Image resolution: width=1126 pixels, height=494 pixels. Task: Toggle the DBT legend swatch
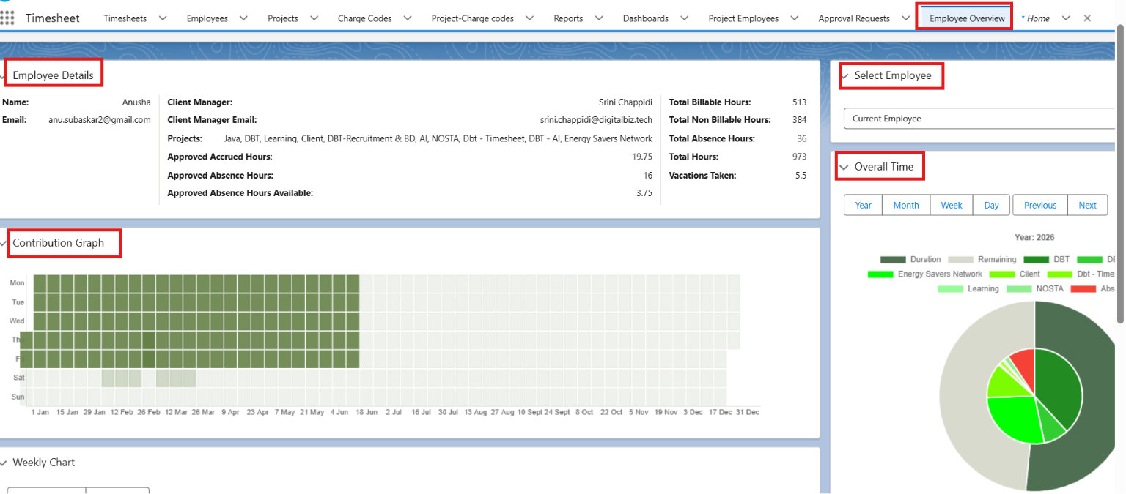click(x=1037, y=259)
